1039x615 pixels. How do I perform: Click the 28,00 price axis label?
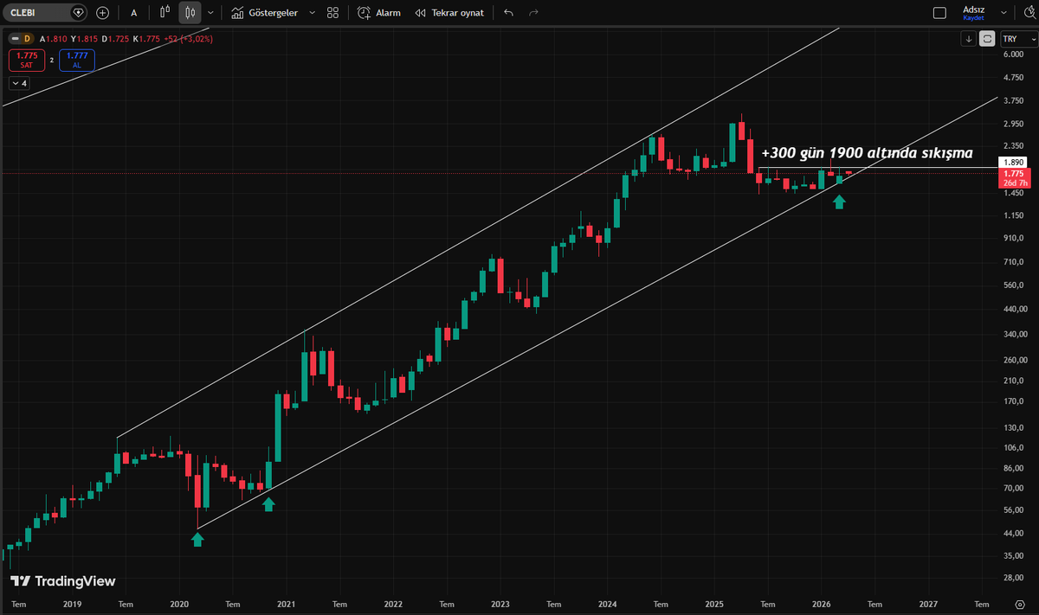(x=1013, y=577)
